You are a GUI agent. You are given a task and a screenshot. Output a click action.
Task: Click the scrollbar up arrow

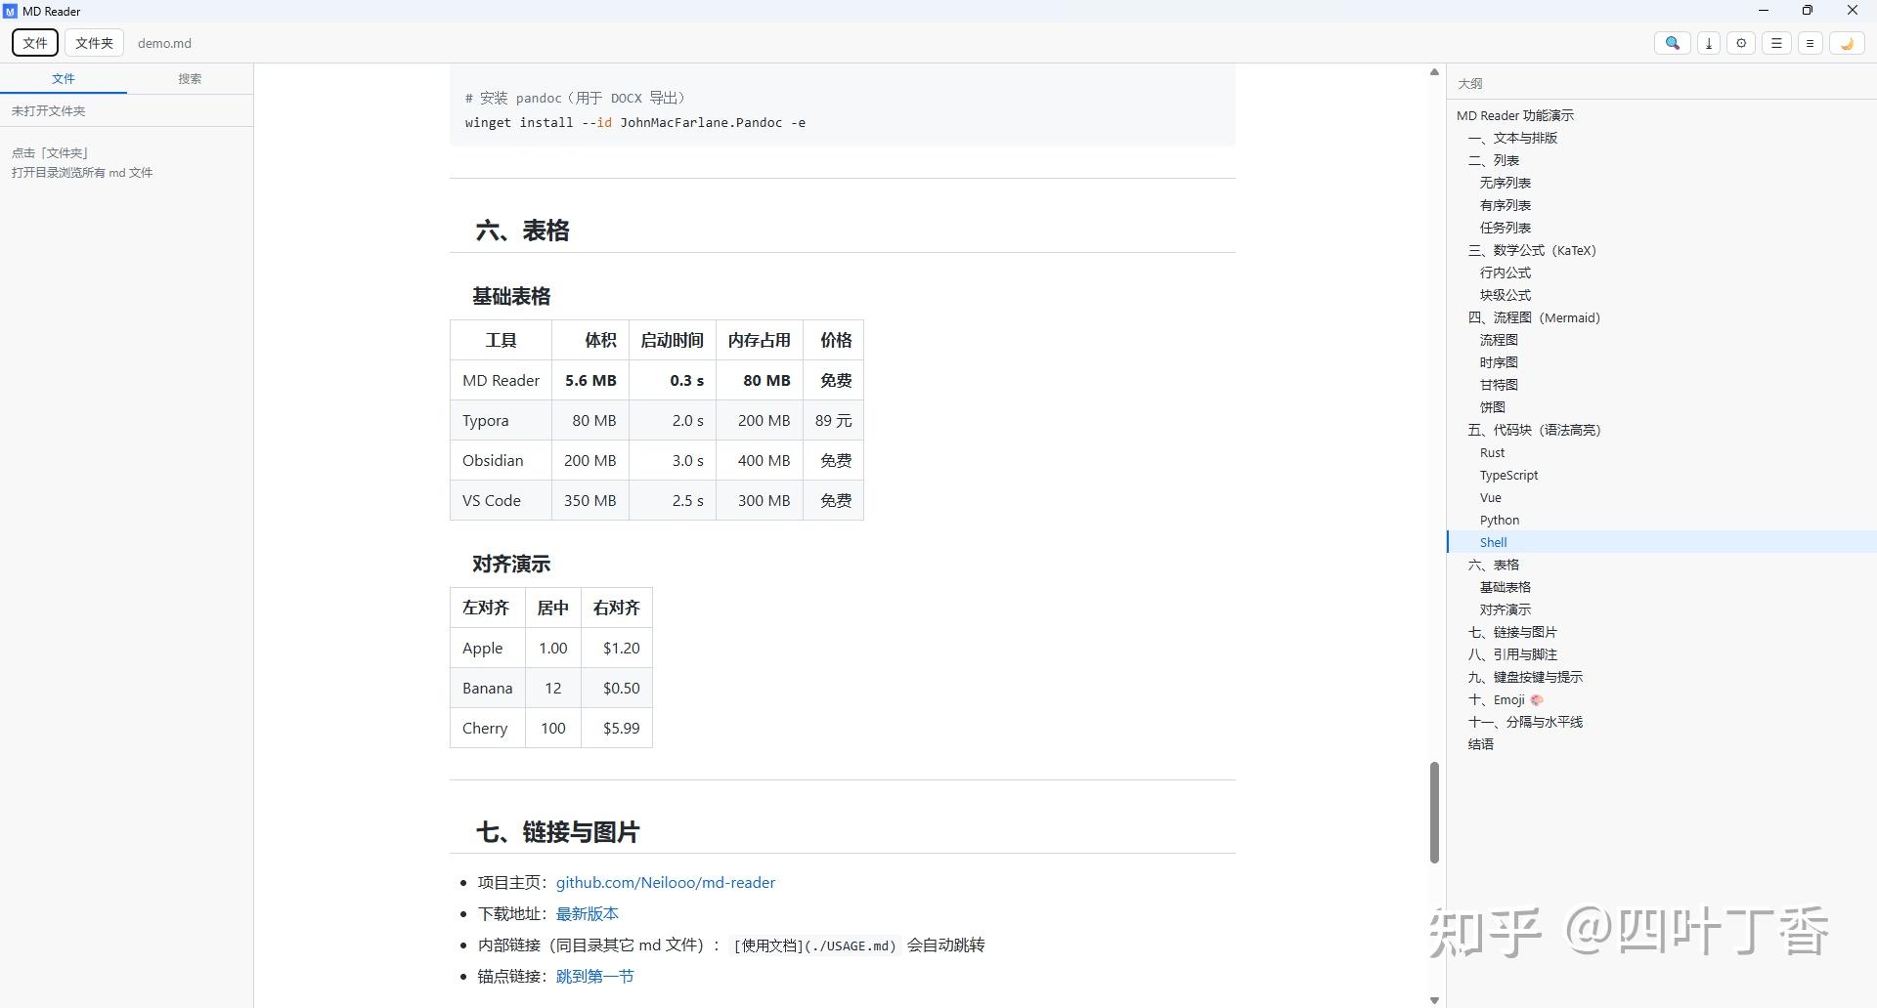pyautogui.click(x=1434, y=72)
